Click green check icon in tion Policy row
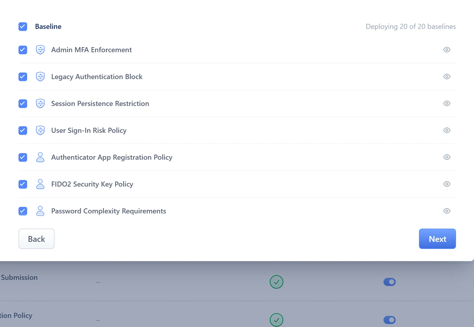 (x=277, y=320)
